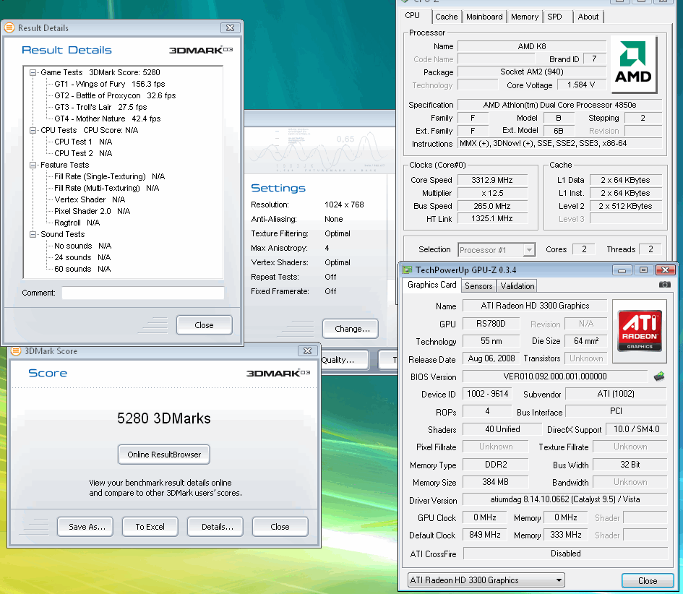
Task: Select the CPU Test 2 row
Action: [x=83, y=153]
